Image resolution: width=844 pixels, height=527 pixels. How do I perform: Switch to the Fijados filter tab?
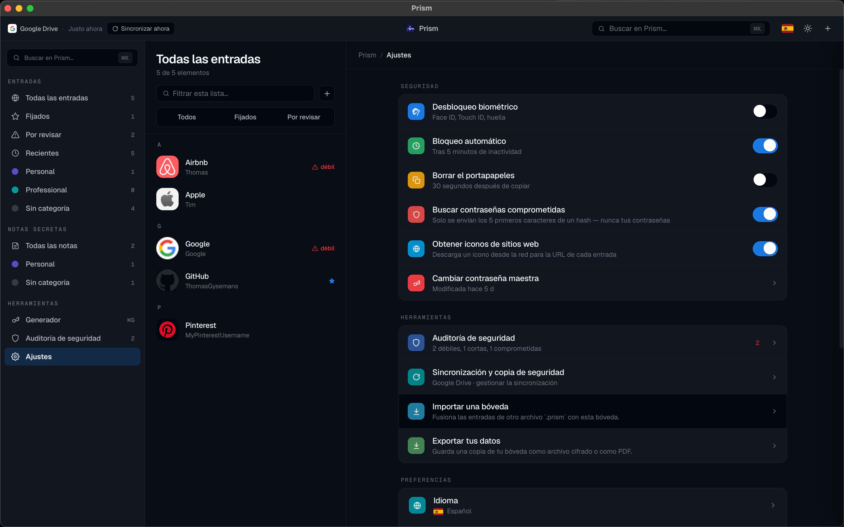pyautogui.click(x=245, y=117)
